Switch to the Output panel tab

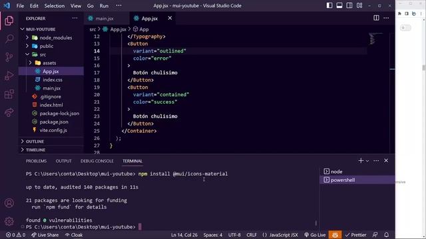[x=64, y=161]
